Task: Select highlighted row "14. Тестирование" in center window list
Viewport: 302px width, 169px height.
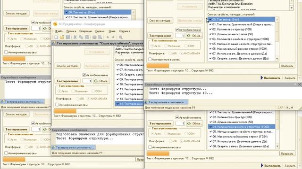Action: [x=129, y=104]
